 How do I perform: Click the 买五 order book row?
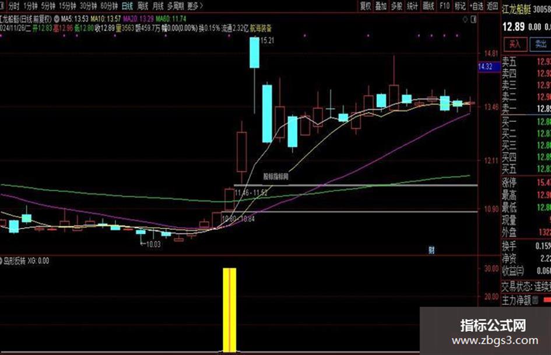(526, 169)
